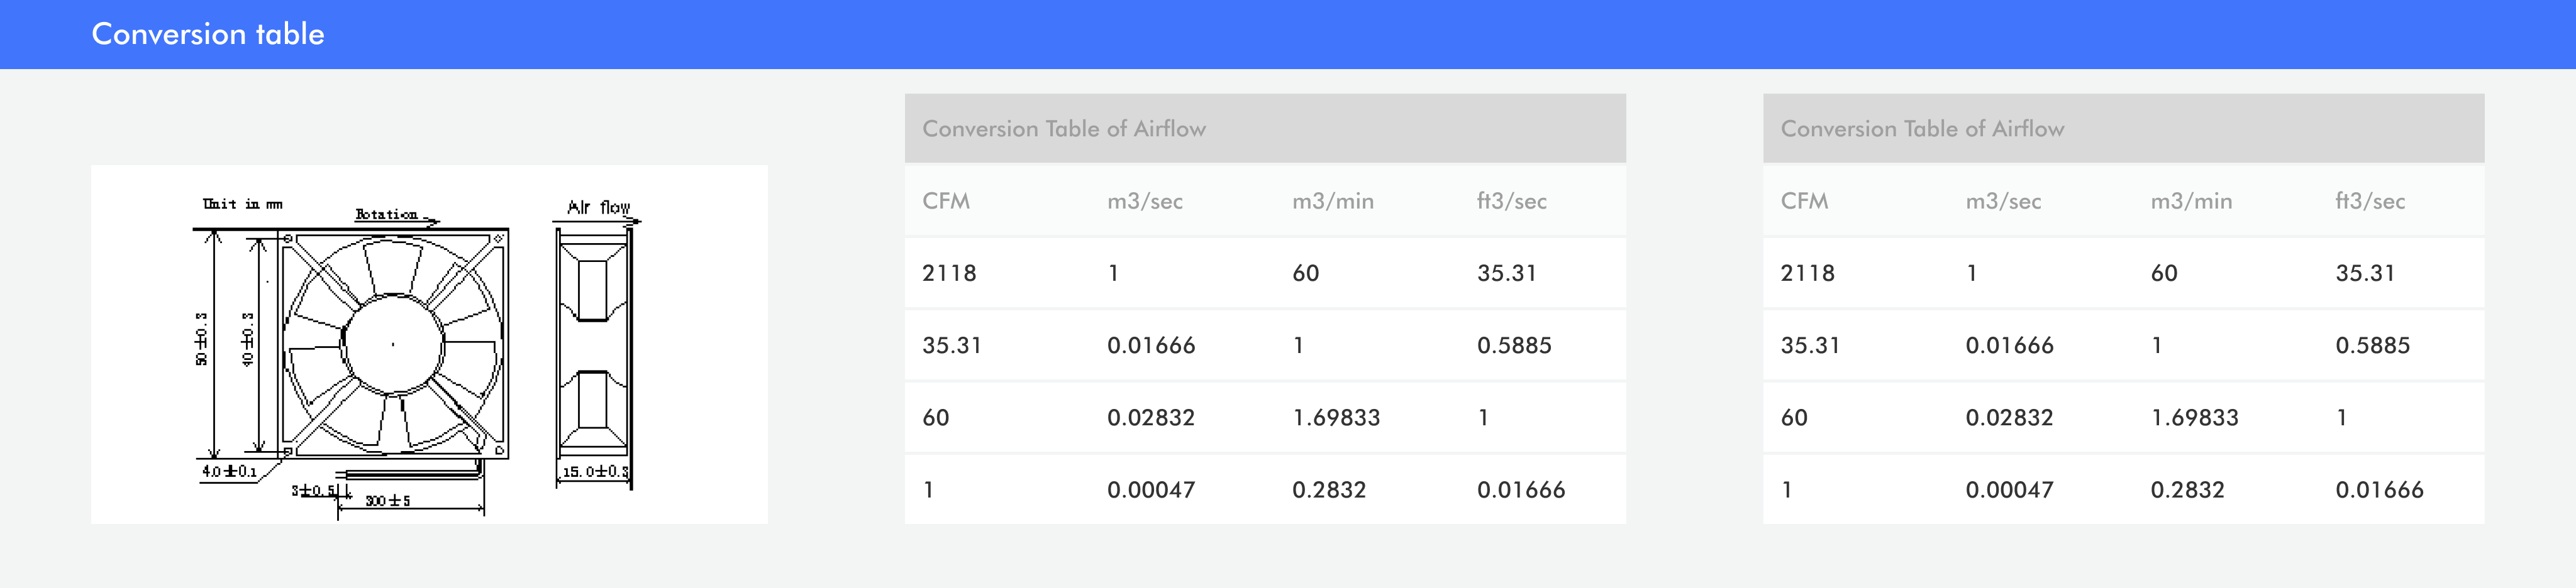Select 0.01666 in the left table's bottom row
This screenshot has width=2576, height=588.
point(1520,489)
